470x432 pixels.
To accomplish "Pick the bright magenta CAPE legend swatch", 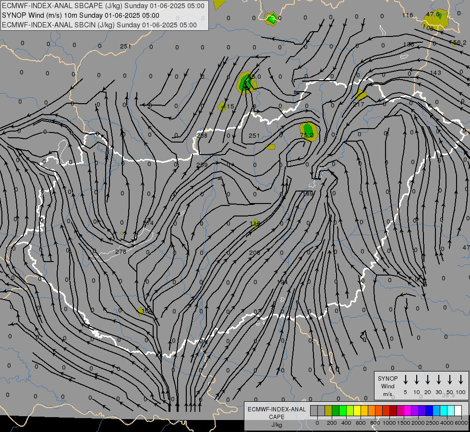I will tap(408, 411).
